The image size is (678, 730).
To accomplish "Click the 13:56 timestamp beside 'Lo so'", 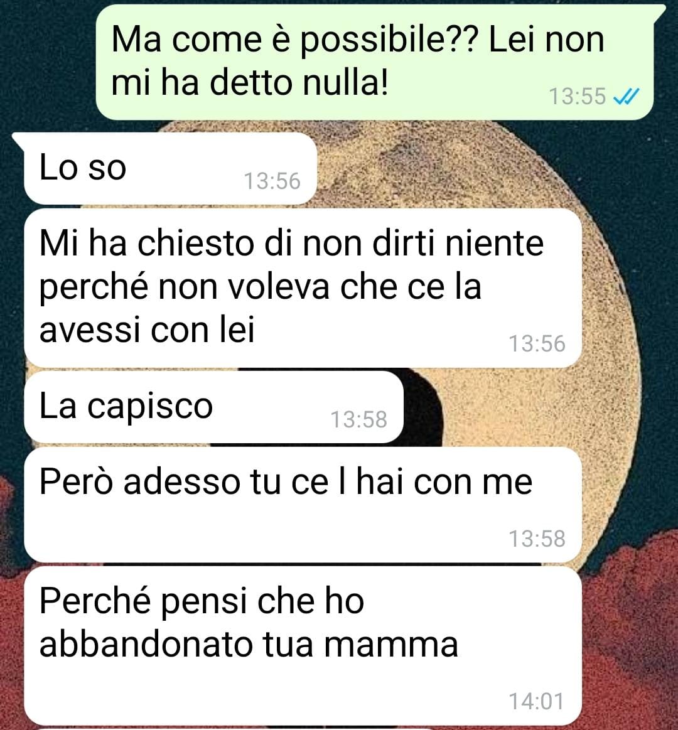I will coord(272,181).
